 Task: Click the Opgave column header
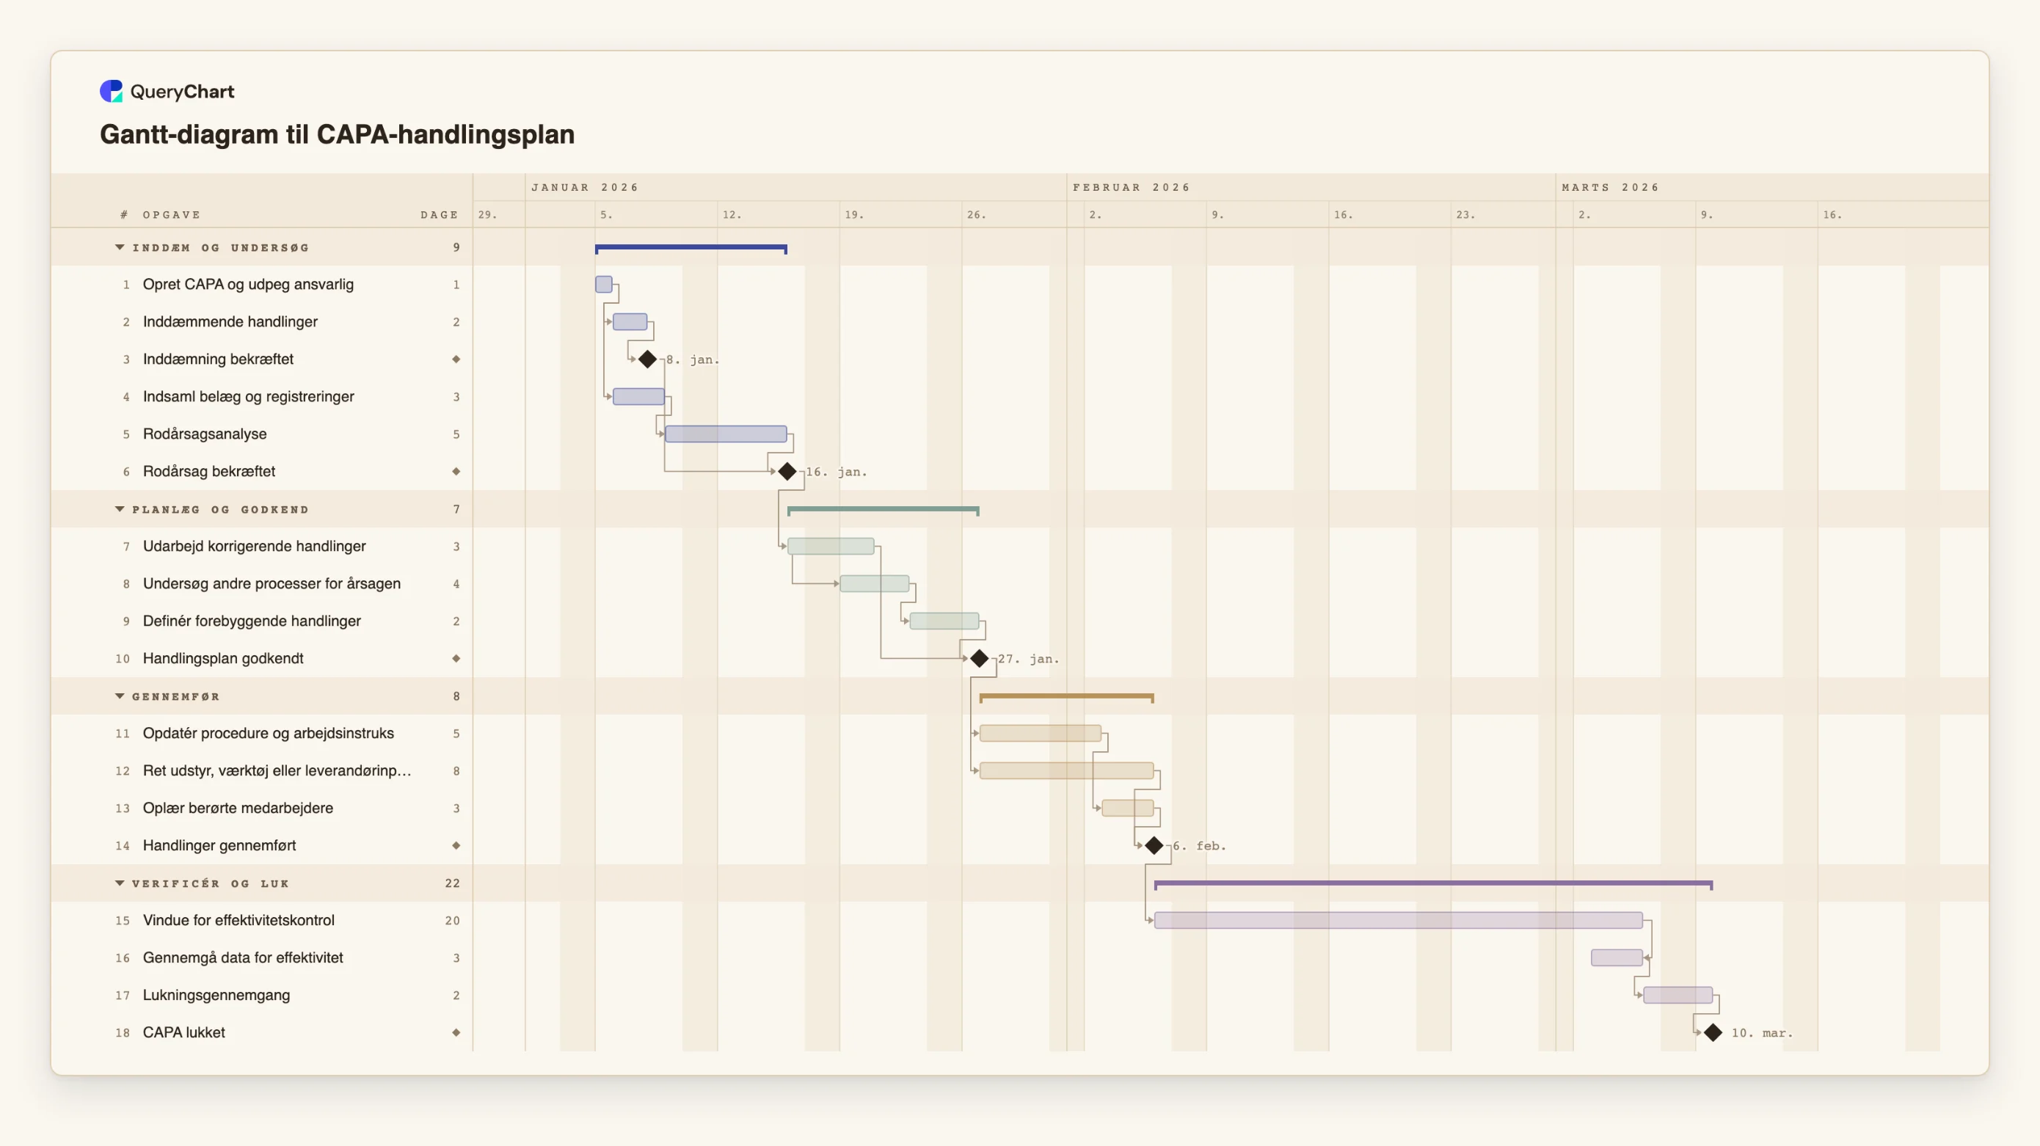click(172, 216)
